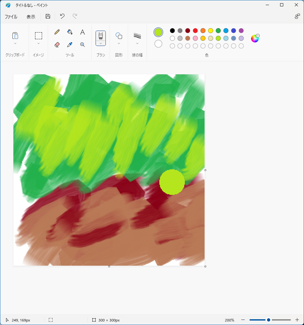This screenshot has height=325, width=304.
Task: Expand the Shapes dropdown chevron
Action: [x=119, y=43]
